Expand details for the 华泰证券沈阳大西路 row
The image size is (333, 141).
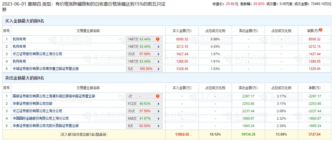pyautogui.click(x=159, y=126)
